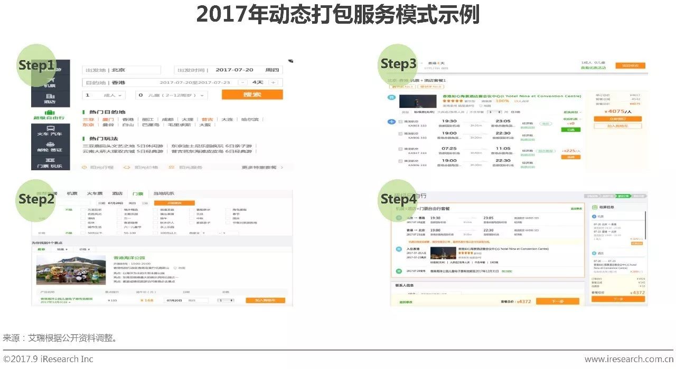Open the ticket quantity dropdown showing 1
The width and height of the screenshot is (676, 369).
pyautogui.click(x=226, y=300)
